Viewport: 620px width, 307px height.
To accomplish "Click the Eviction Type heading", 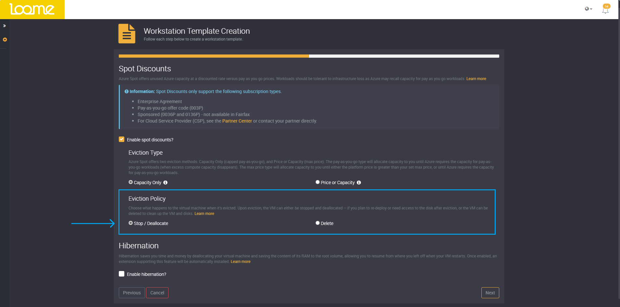I will [x=145, y=153].
